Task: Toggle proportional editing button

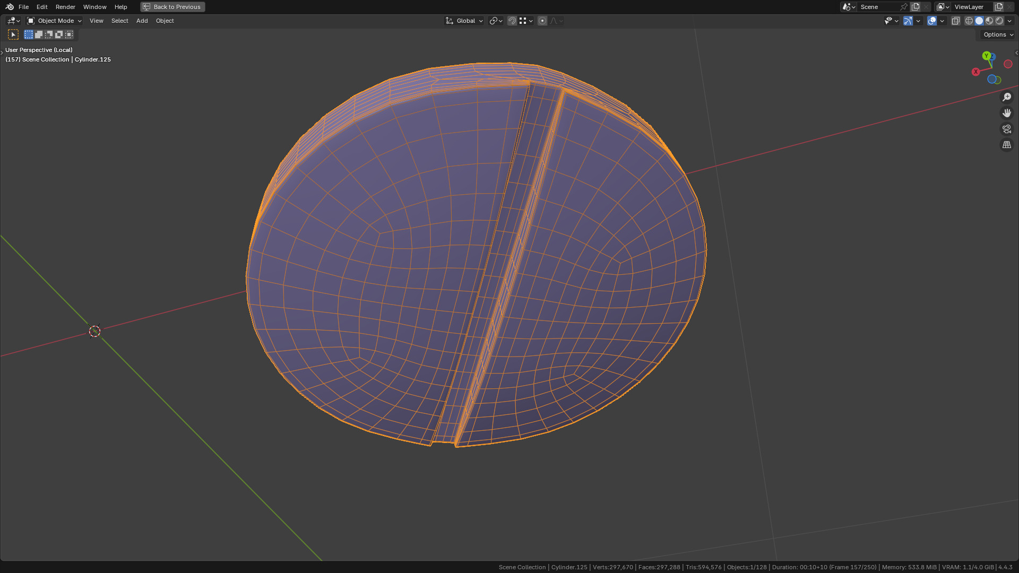Action: pos(542,21)
